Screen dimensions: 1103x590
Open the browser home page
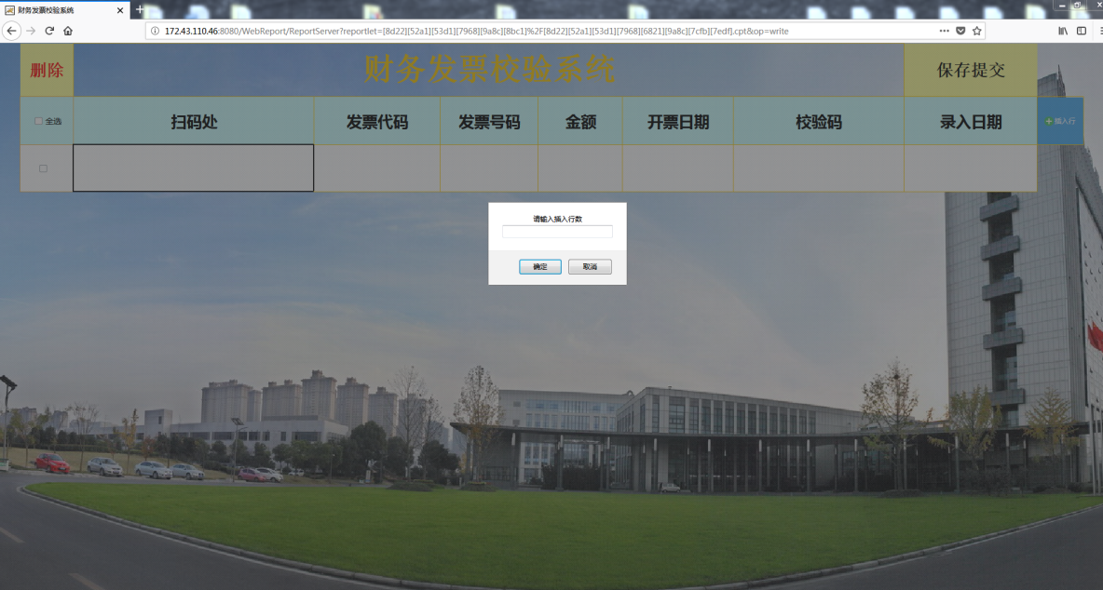68,31
